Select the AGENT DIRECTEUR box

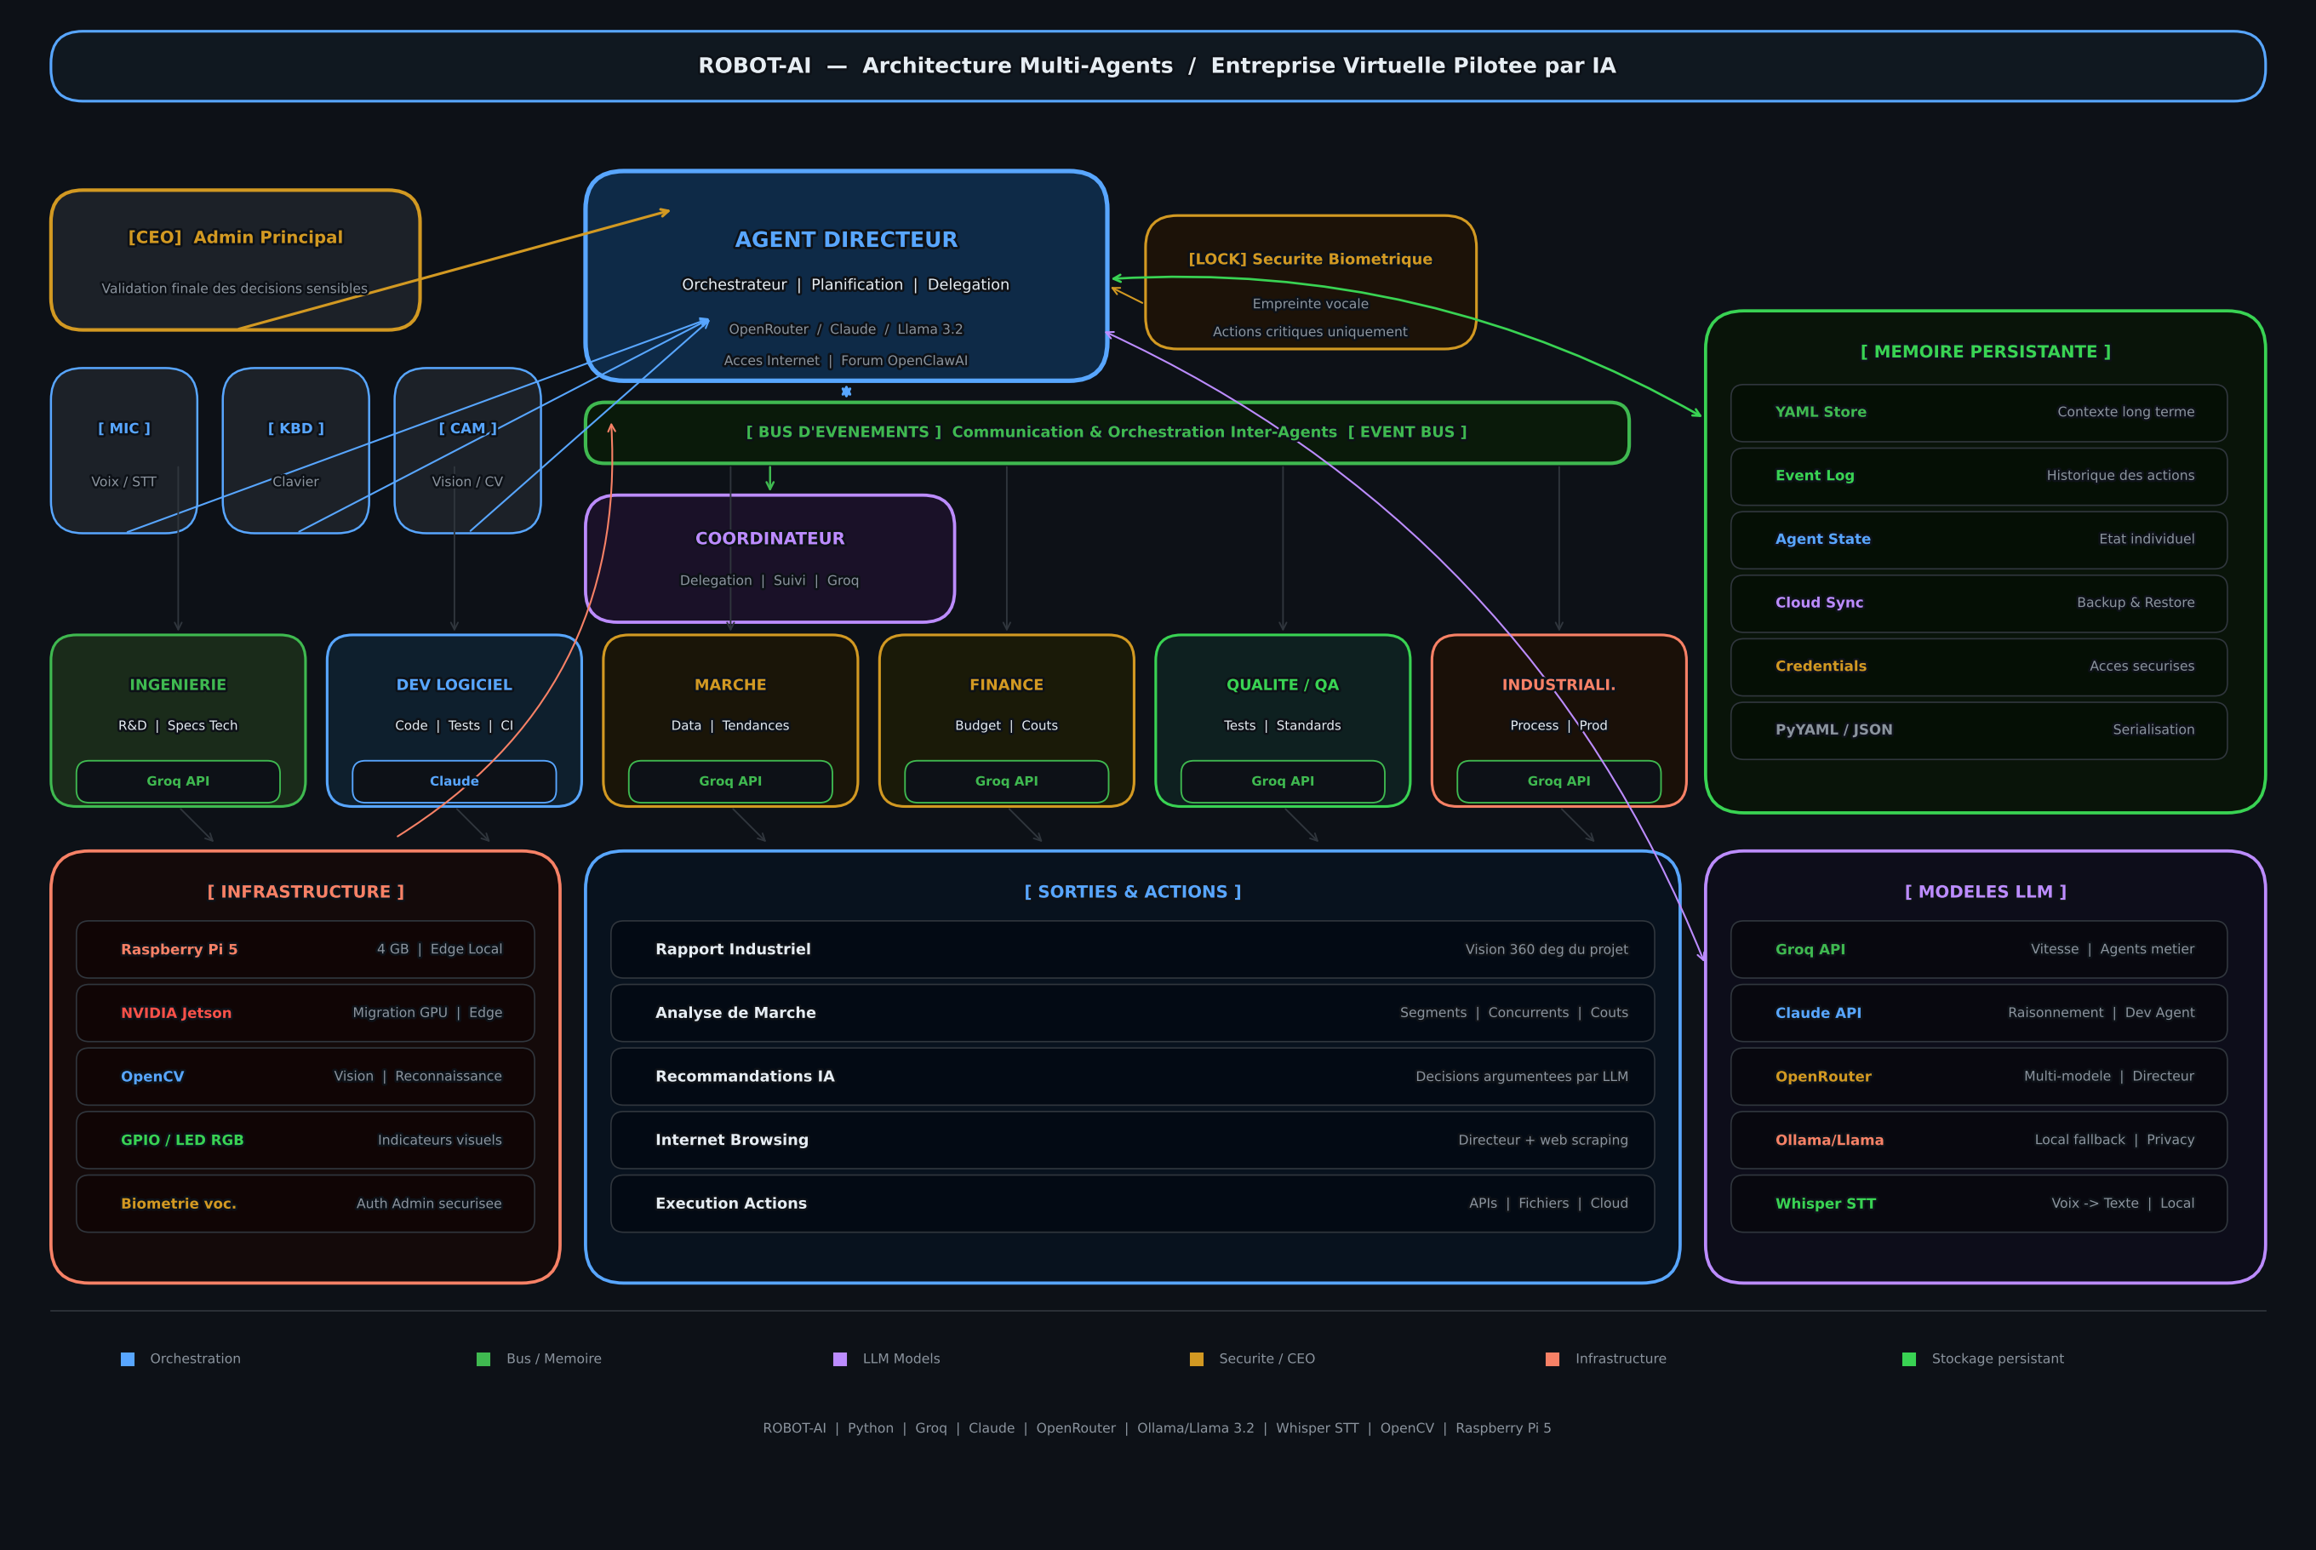point(845,240)
